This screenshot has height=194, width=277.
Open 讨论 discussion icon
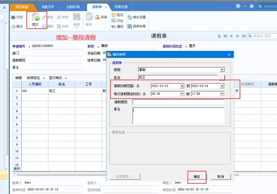(x=113, y=21)
